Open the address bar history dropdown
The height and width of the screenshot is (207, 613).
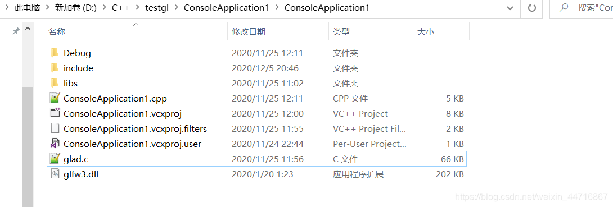coord(510,8)
